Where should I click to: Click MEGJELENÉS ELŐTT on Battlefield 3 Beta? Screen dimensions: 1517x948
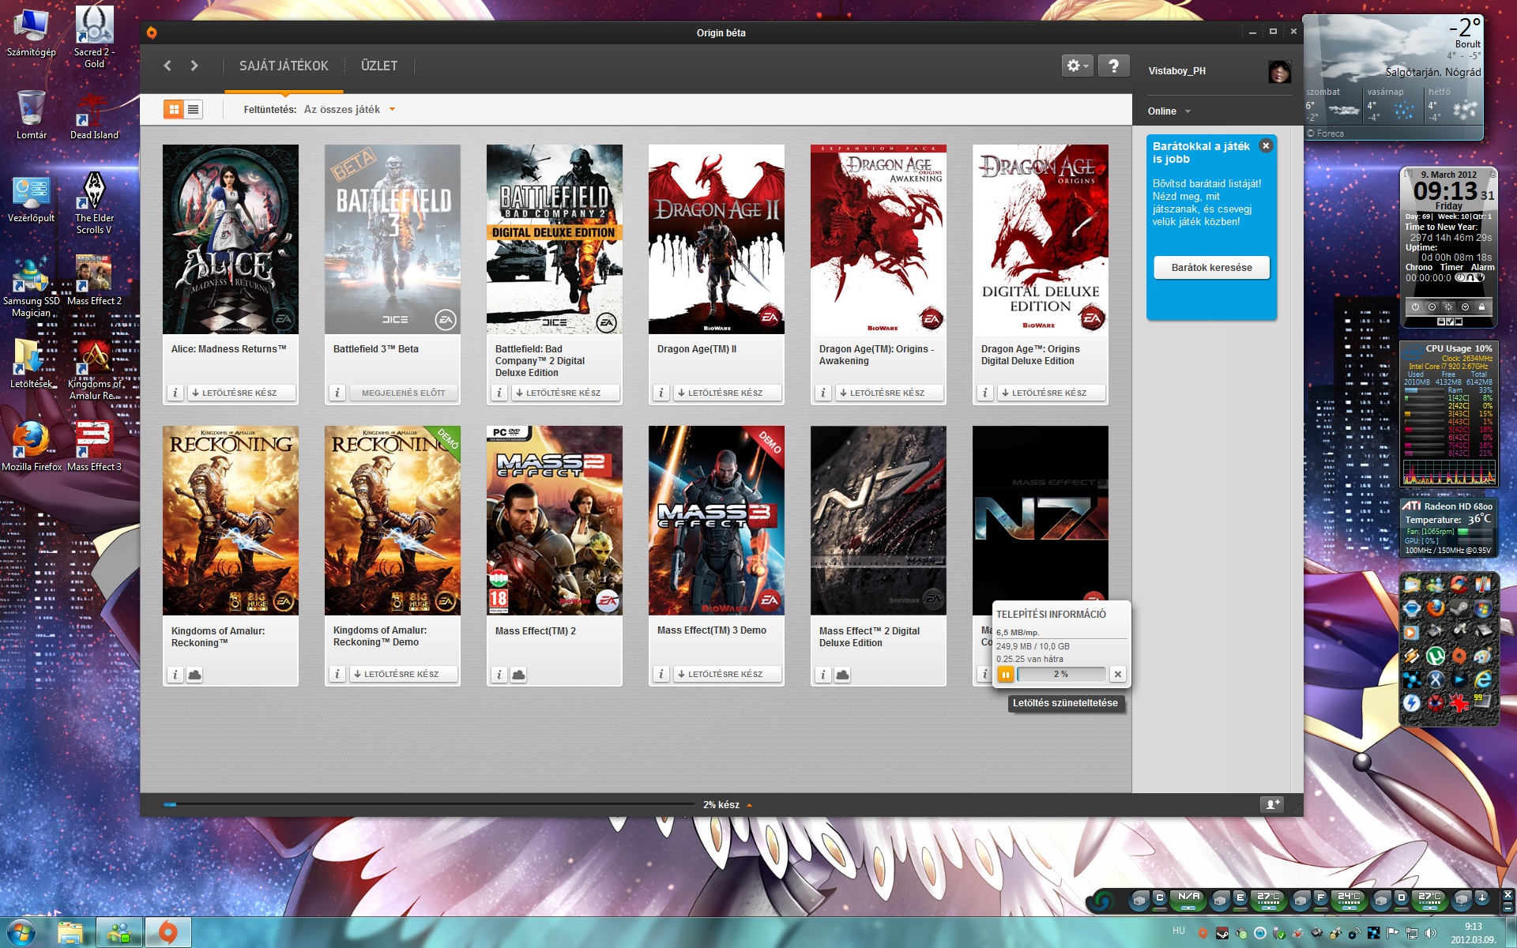point(403,393)
